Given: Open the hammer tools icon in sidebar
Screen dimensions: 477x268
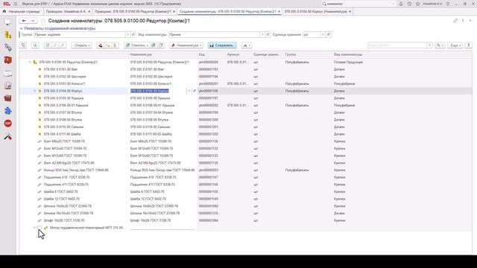Looking at the screenshot, I should (x=8, y=137).
